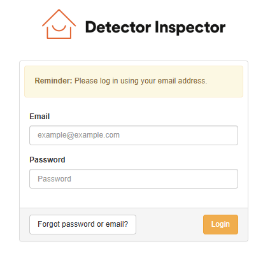Click the smile curve inside the house logo

coord(59,29)
